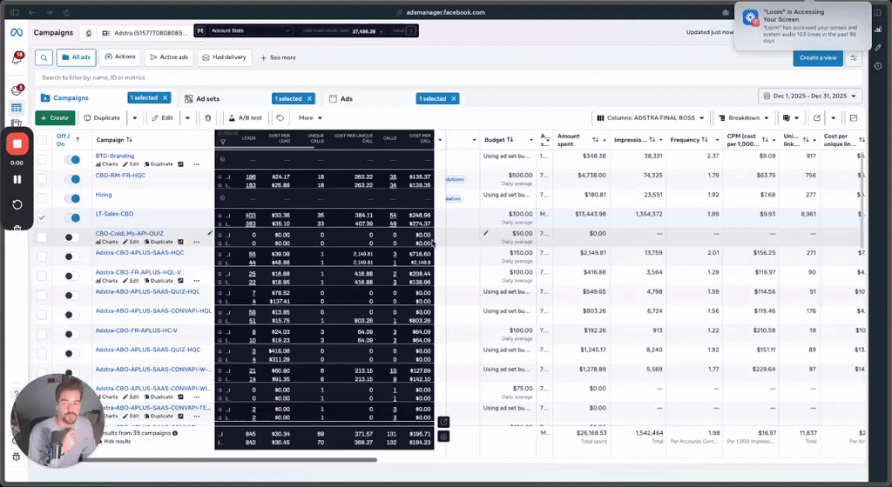The width and height of the screenshot is (892, 487).
Task: Expand the Duplicate options arrow
Action: click(x=135, y=118)
